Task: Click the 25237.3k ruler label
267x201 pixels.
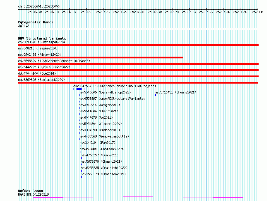Action: (x=137, y=12)
